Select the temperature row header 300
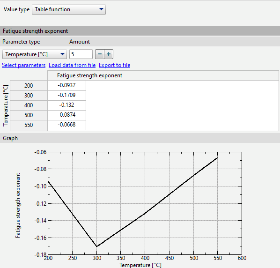The height and width of the screenshot is (268, 280). click(29, 95)
